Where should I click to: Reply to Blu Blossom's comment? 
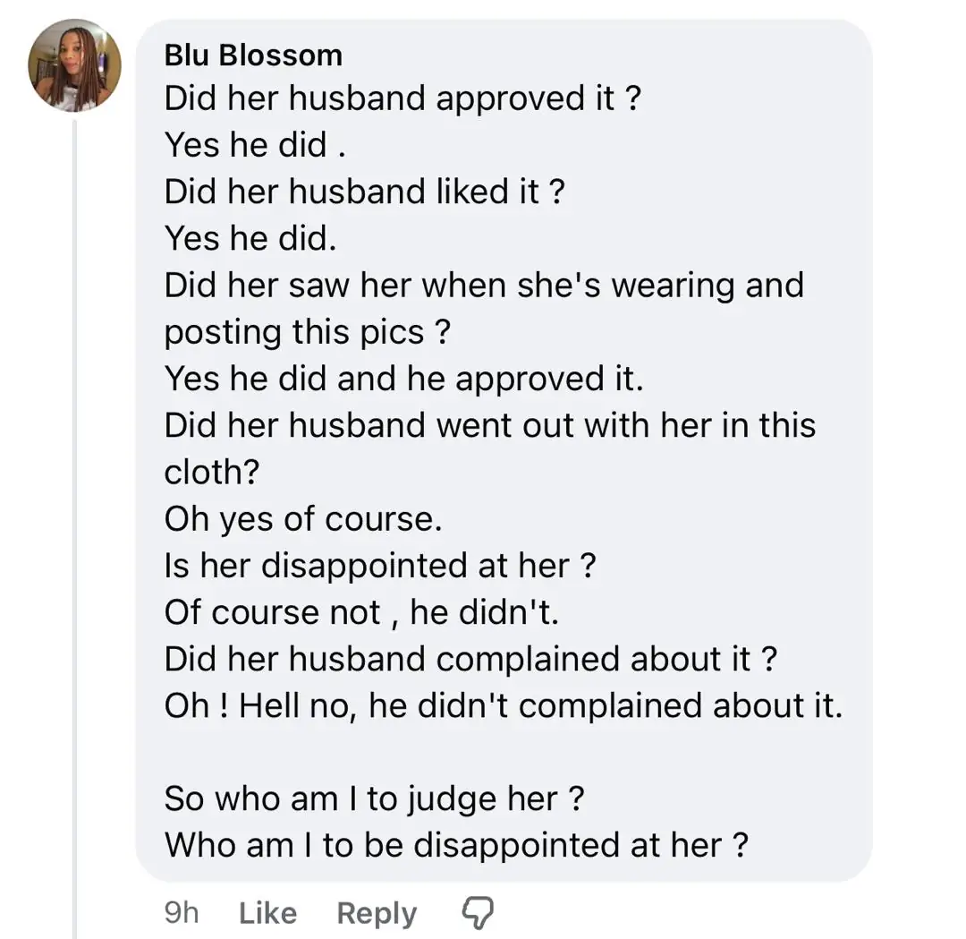click(377, 913)
